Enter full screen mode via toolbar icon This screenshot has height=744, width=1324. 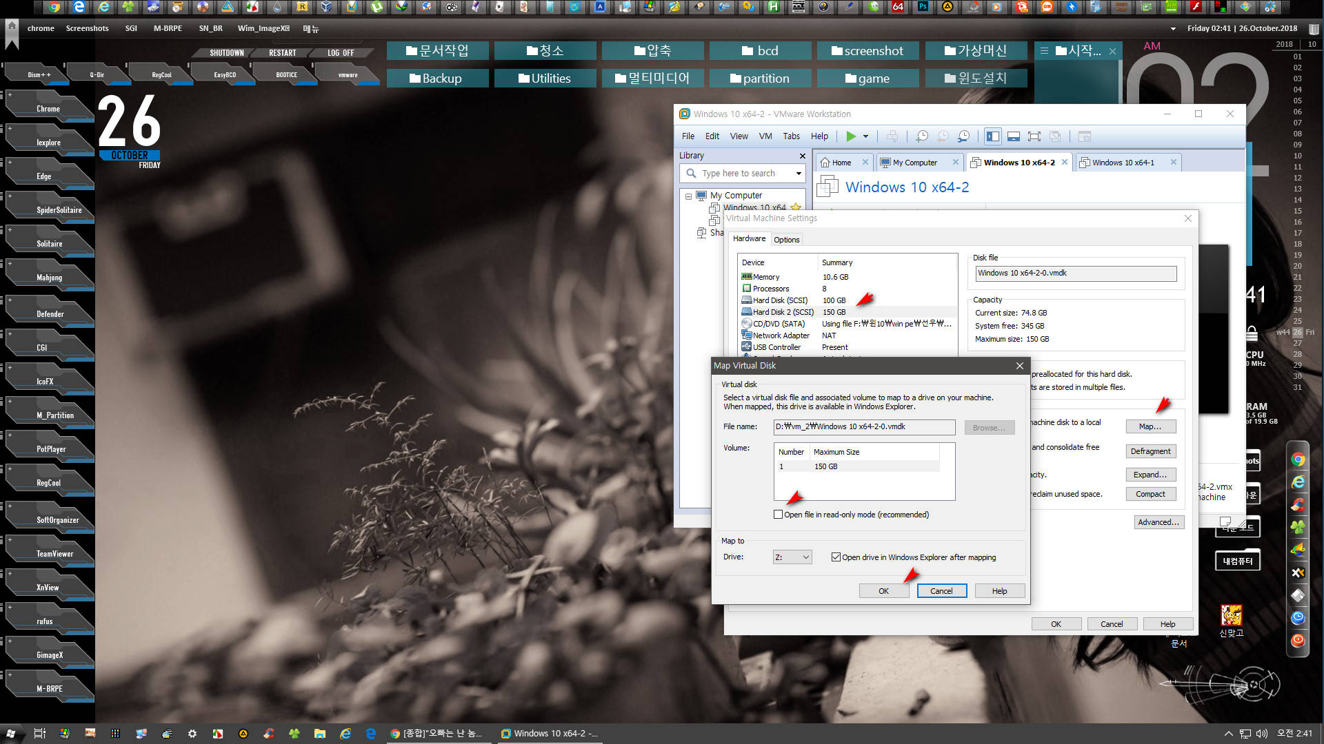pos(1034,136)
